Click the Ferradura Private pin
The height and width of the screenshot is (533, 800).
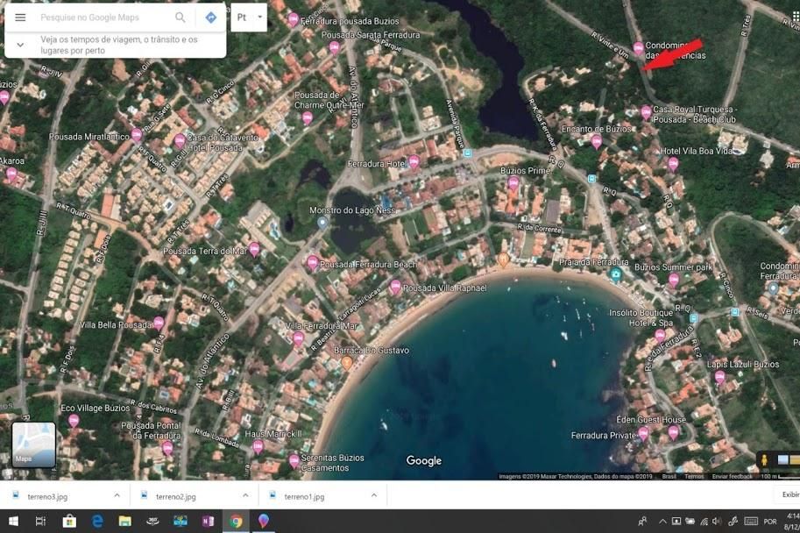coord(643,434)
